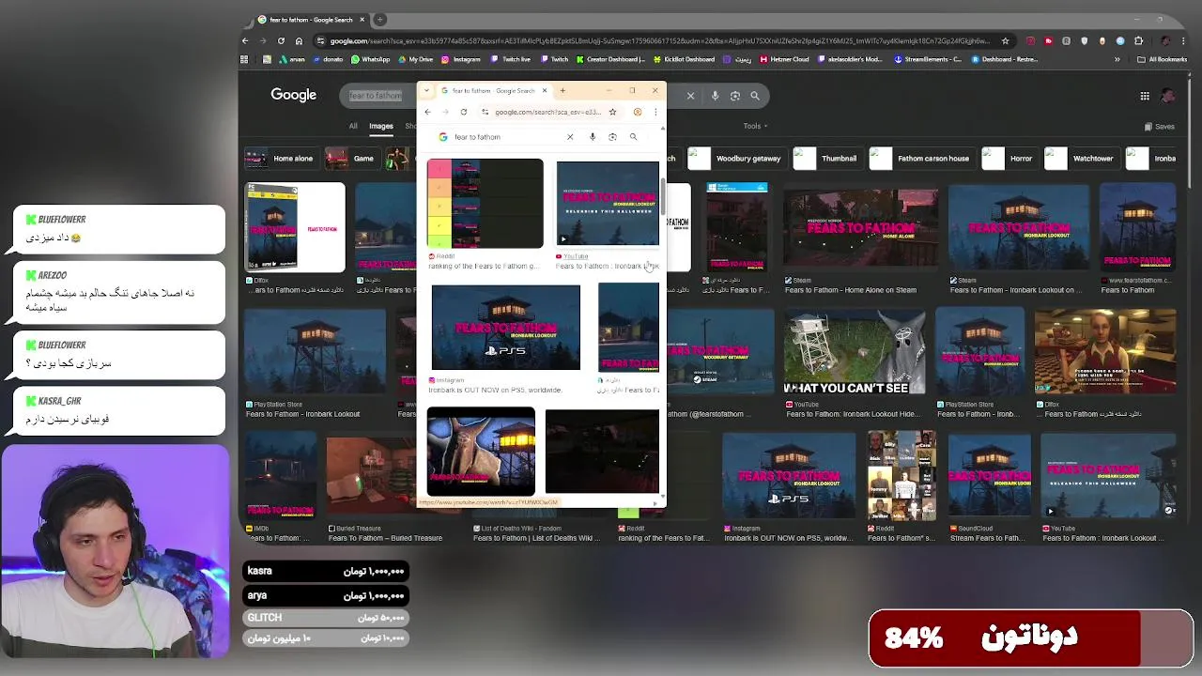This screenshot has width=1202, height=676.
Task: Switch to All results tab
Action: [x=353, y=126]
